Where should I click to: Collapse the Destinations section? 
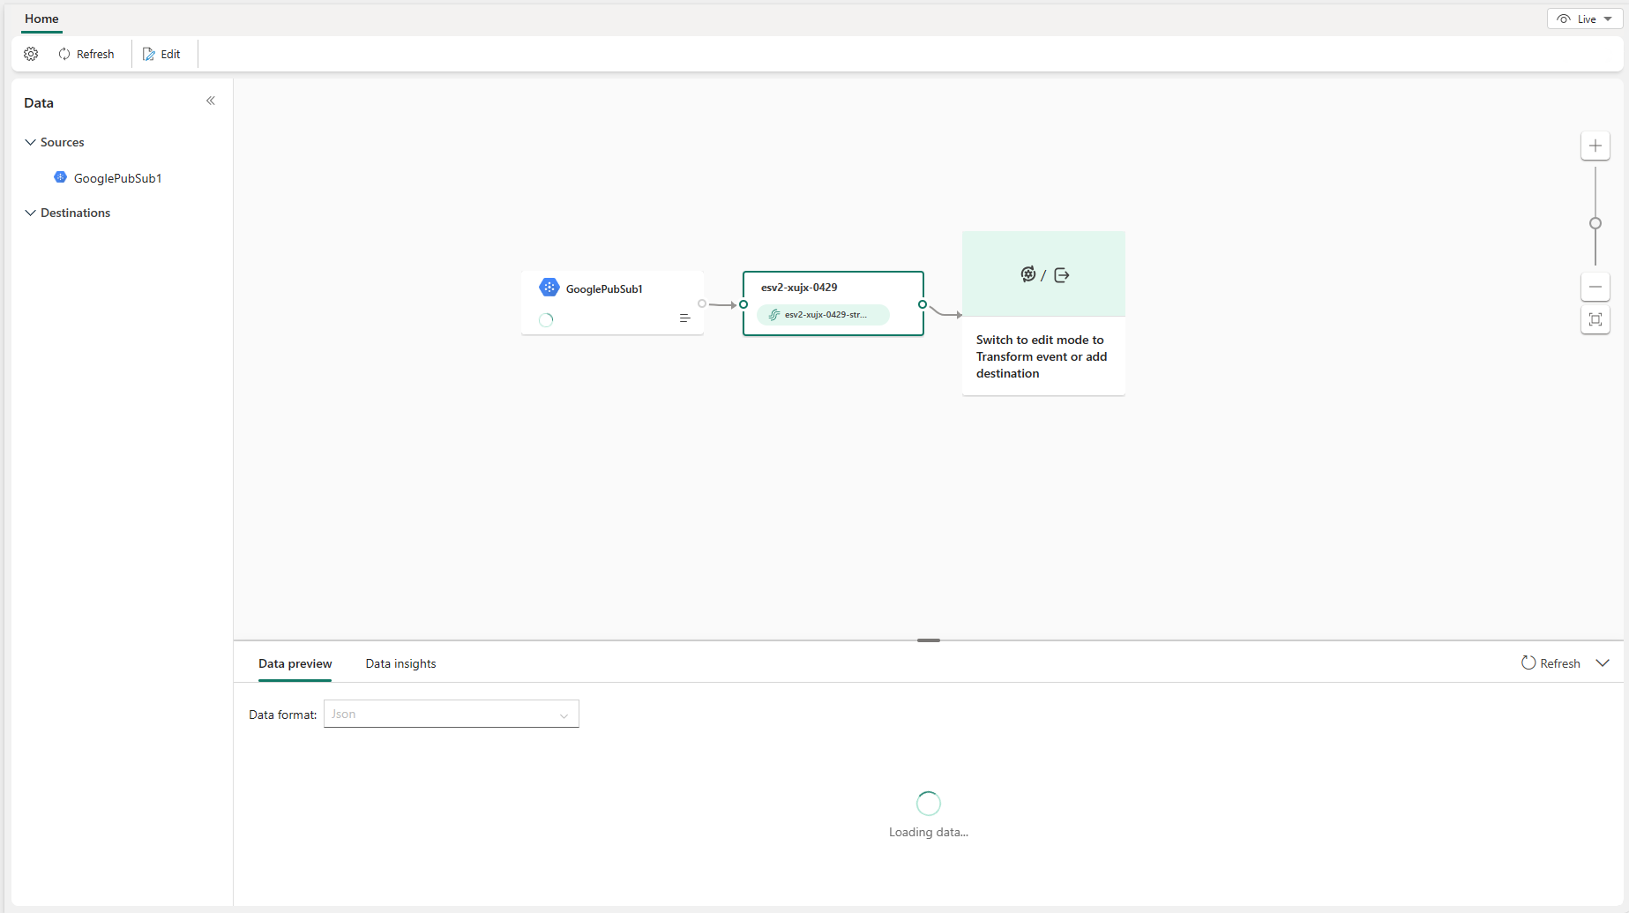click(x=31, y=213)
